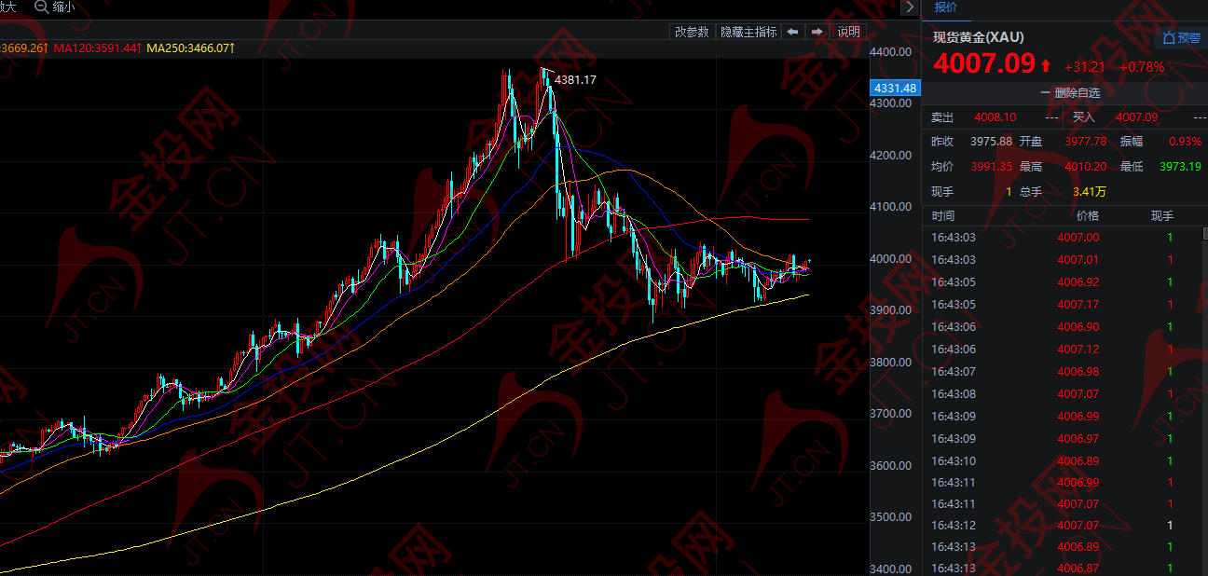Viewport: 1208px width, 576px height.
Task: Click the 价格 column header
Action: pyautogui.click(x=1087, y=216)
